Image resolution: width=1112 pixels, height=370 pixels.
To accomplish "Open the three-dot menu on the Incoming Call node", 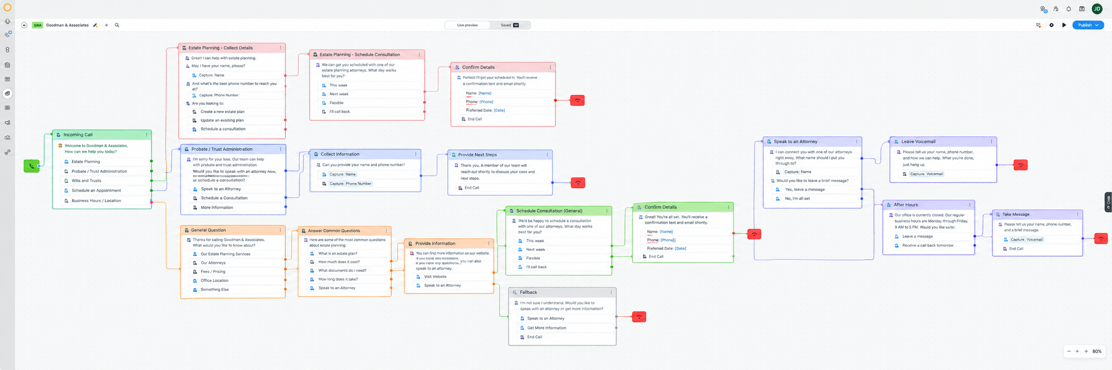I will coord(146,135).
